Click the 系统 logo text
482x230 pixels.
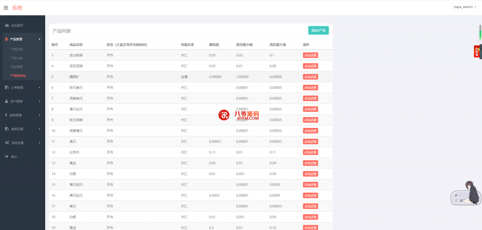(17, 8)
